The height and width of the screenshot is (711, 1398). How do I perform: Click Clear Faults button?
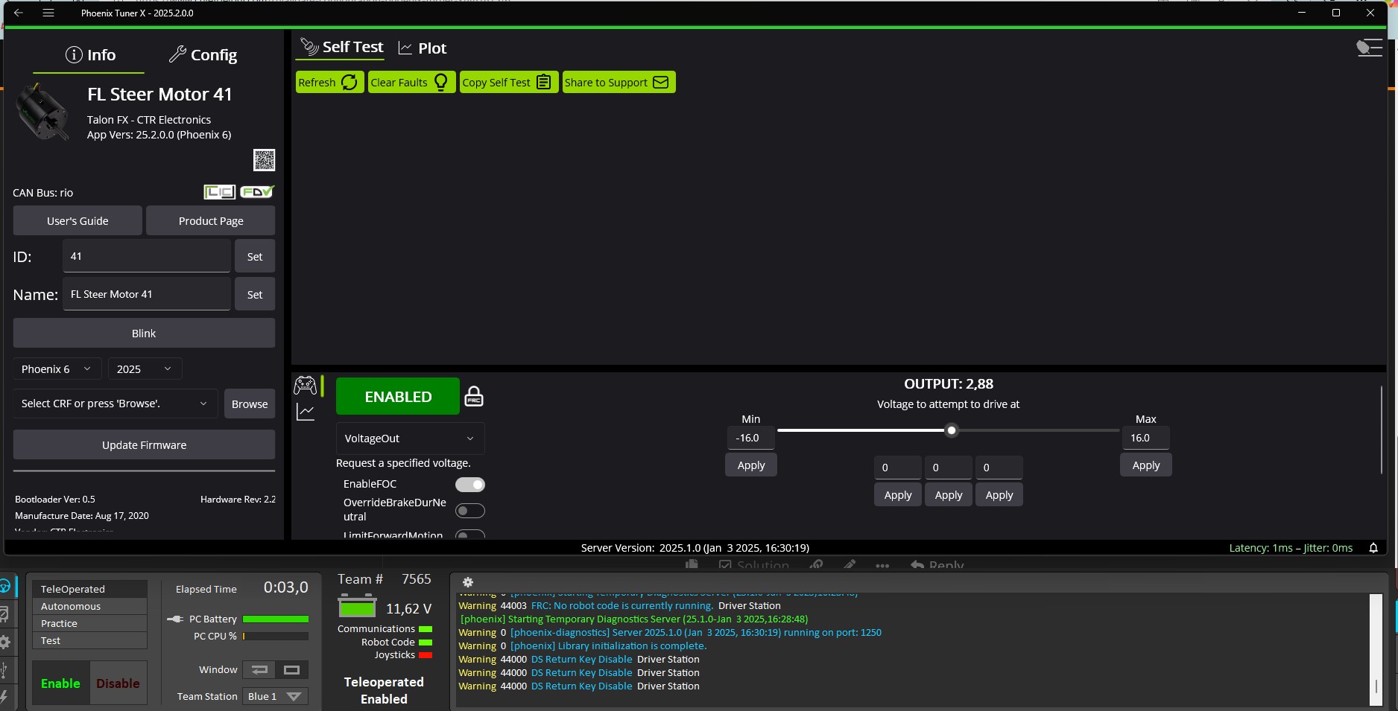tap(411, 82)
